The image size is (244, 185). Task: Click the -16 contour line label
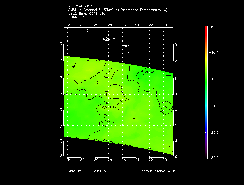click(x=146, y=72)
